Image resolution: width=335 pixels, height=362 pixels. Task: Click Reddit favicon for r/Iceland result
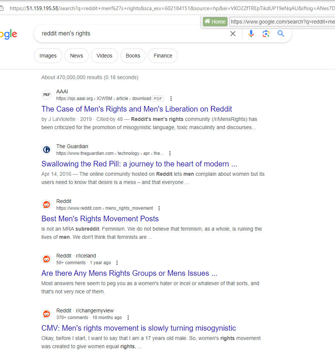pos(47,259)
